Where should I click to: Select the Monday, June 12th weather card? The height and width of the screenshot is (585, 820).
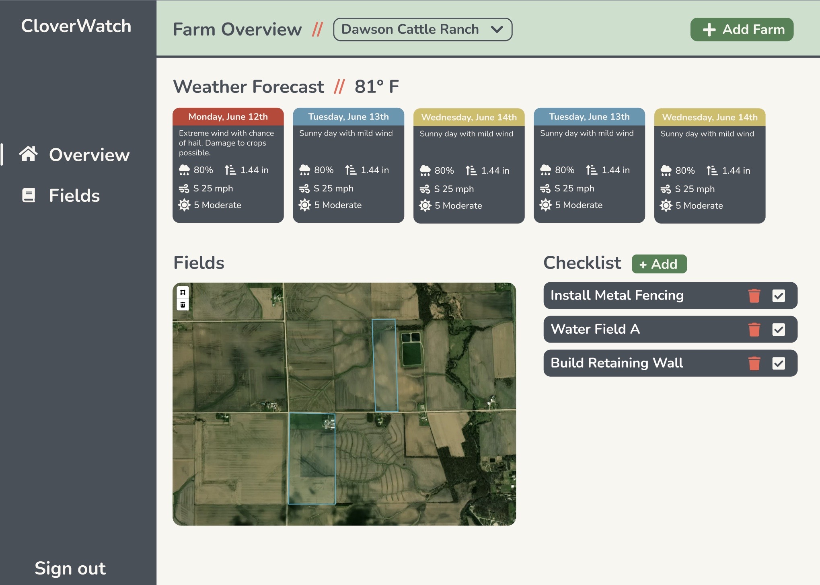[228, 165]
